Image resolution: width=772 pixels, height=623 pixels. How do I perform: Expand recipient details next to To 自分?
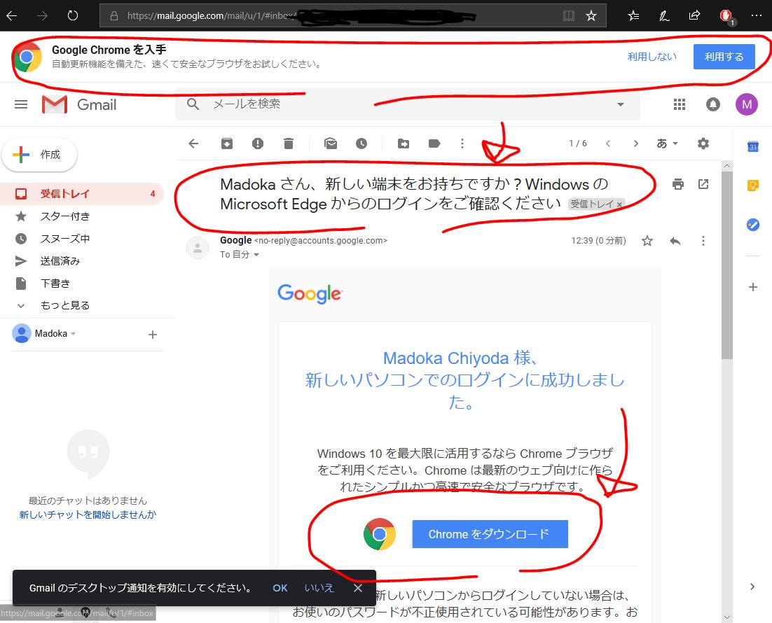pyautogui.click(x=256, y=255)
